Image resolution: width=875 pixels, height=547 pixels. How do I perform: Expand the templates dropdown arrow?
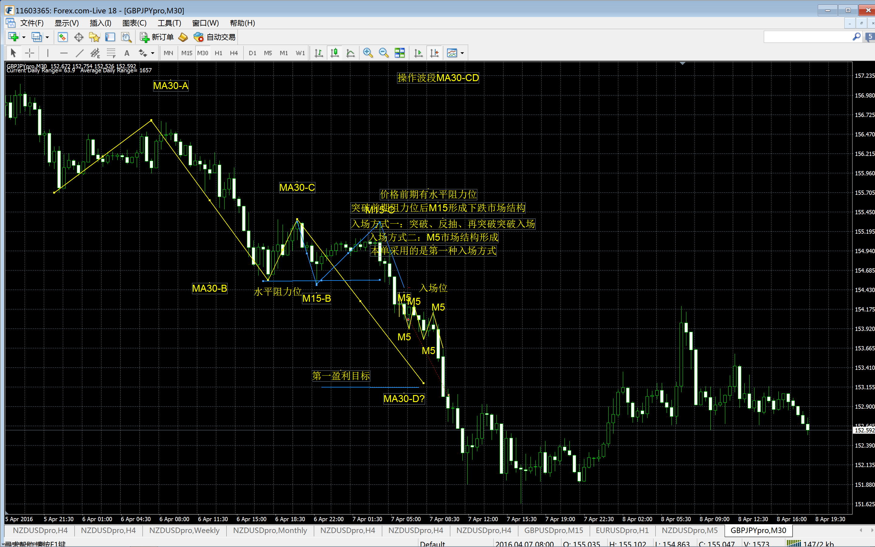[x=462, y=53]
